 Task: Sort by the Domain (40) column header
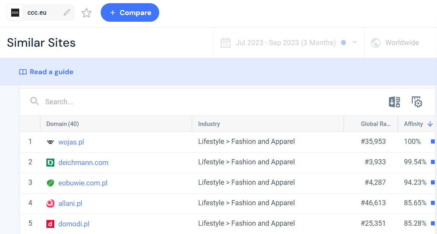[x=63, y=124]
